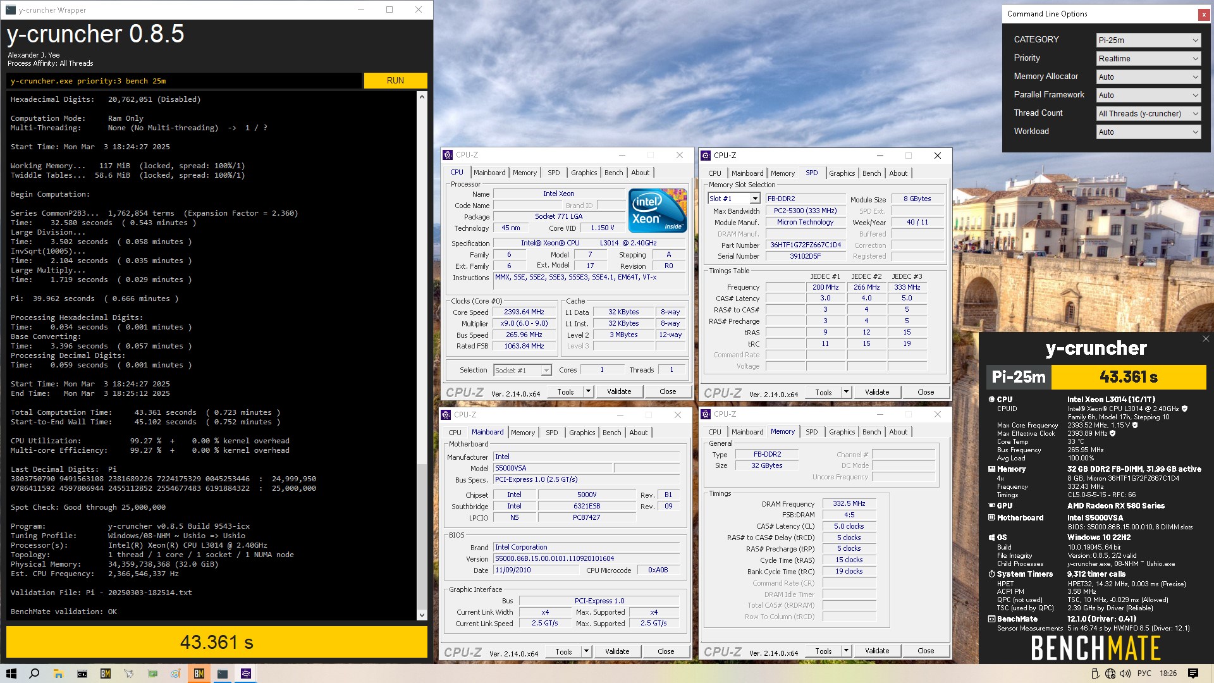1214x683 pixels.
Task: Click the USB safely remove tray icon
Action: tap(1095, 674)
